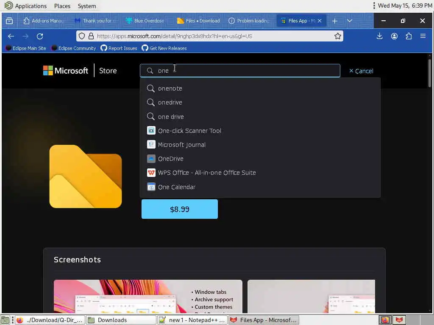Switch to the Problem loading tab

pos(249,21)
